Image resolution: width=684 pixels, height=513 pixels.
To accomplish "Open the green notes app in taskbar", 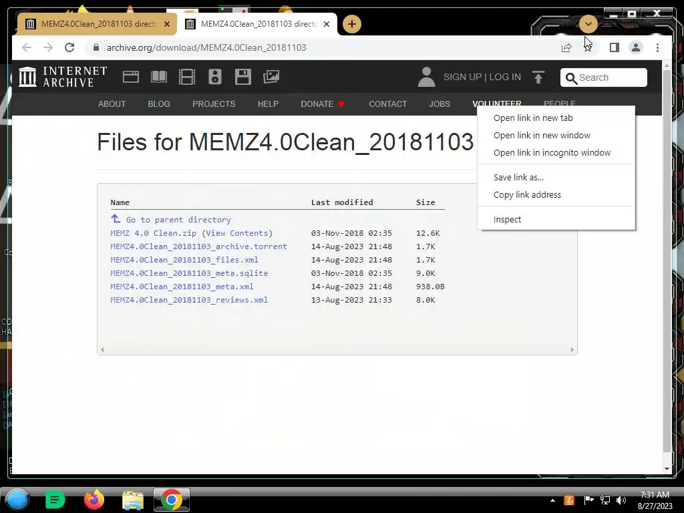I will 55,500.
